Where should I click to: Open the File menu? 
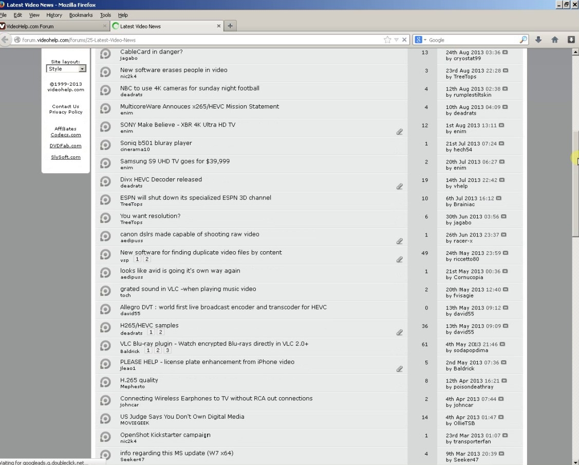[3, 15]
